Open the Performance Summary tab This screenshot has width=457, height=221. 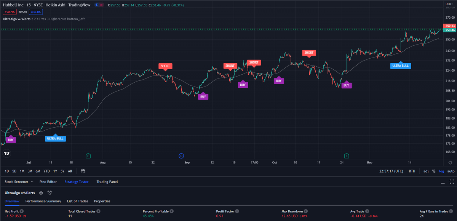pos(43,201)
